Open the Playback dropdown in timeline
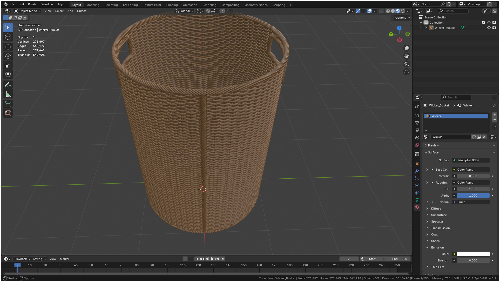The image size is (500, 282). coord(22,259)
